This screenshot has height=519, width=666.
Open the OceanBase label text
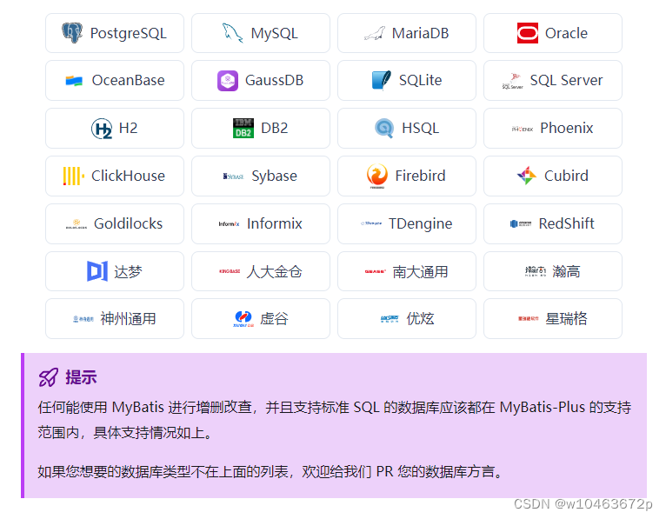pyautogui.click(x=129, y=80)
